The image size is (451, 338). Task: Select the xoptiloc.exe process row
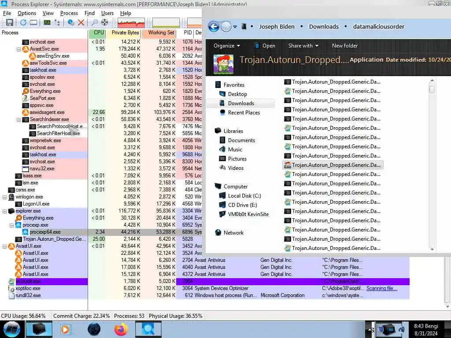(205, 288)
